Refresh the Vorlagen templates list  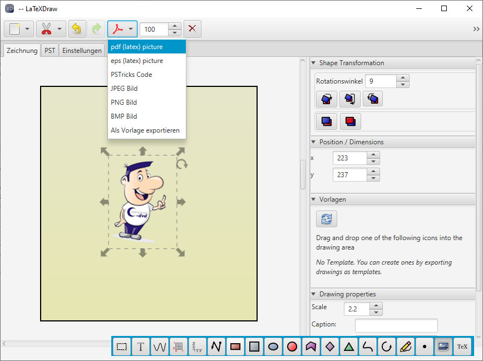click(327, 219)
